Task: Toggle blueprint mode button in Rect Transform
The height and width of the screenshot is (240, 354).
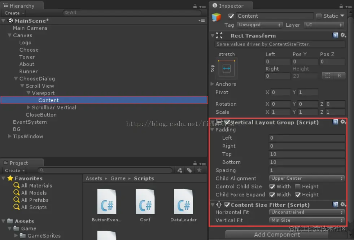Action: 328,76
